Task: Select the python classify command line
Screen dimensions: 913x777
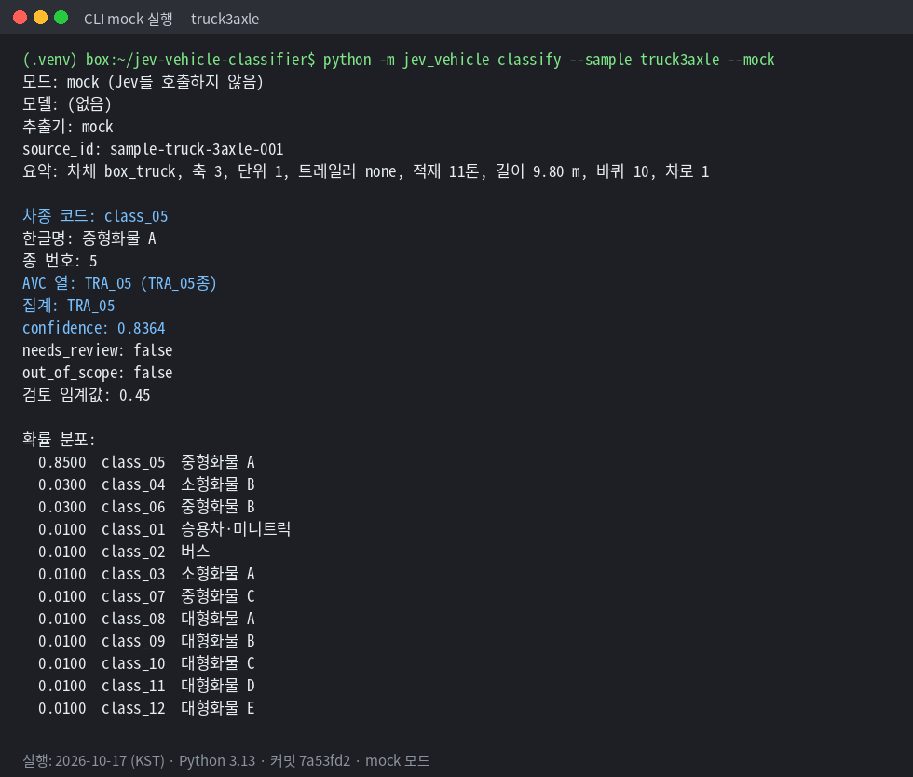Action: [x=399, y=60]
